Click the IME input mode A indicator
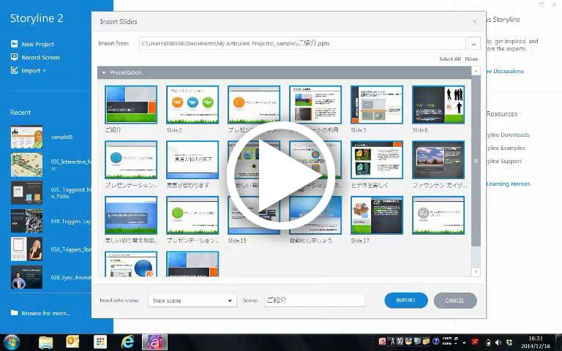 pos(392,341)
